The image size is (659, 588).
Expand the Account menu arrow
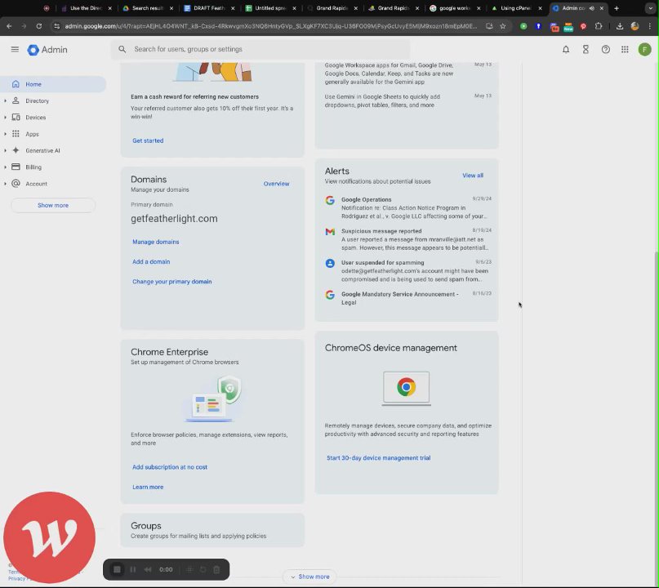click(5, 184)
